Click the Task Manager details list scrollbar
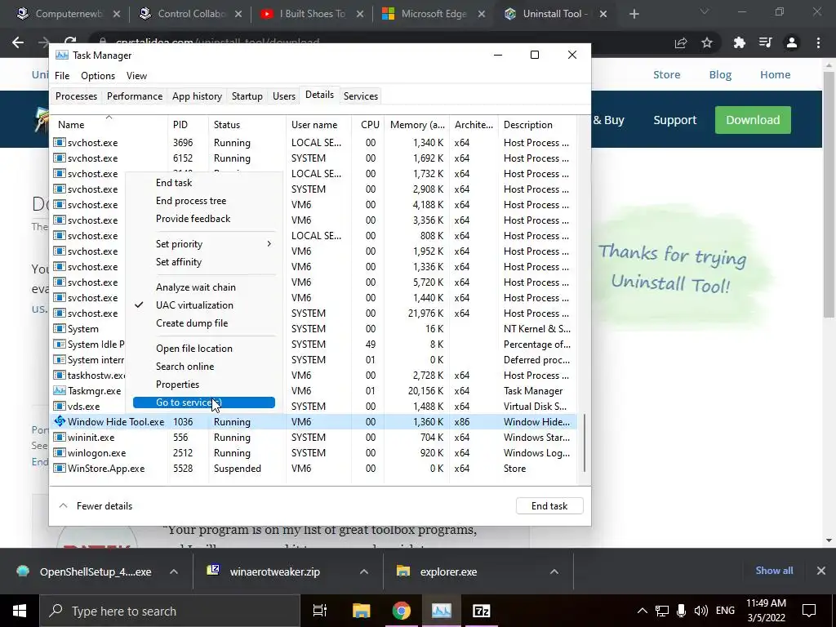Image resolution: width=836 pixels, height=627 pixels. point(585,442)
